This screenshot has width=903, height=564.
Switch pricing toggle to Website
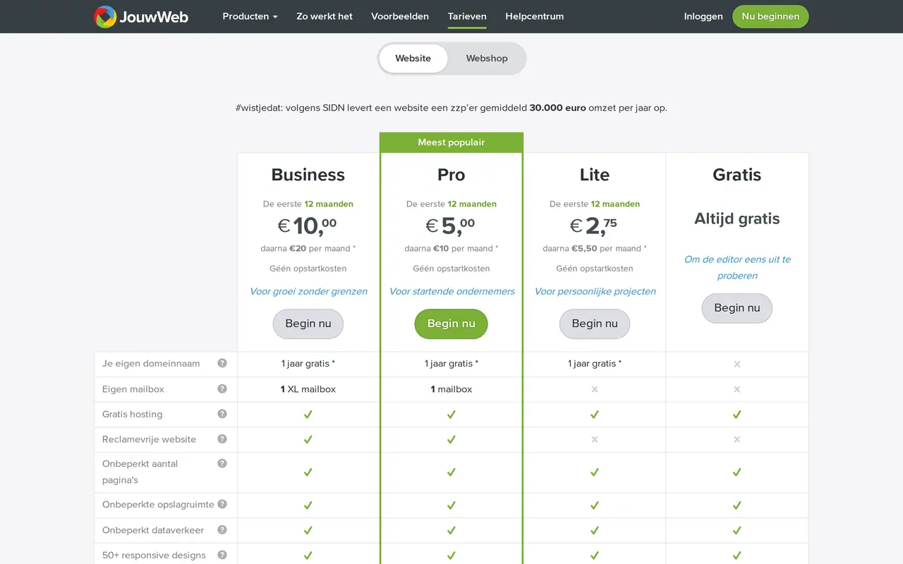point(413,59)
